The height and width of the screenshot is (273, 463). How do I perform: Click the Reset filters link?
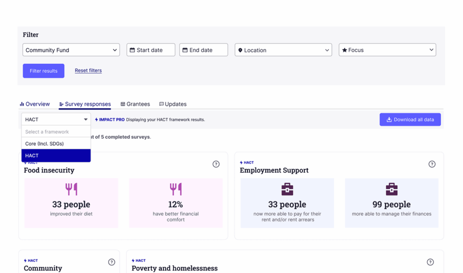88,70
